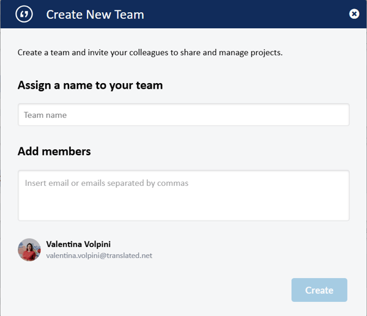This screenshot has height=316, width=367.
Task: Select the Valentina Volpini member name
Action: point(78,244)
